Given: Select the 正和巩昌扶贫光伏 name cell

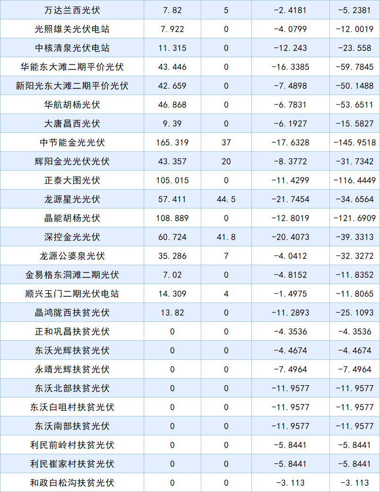Looking at the screenshot, I should coord(72,331).
